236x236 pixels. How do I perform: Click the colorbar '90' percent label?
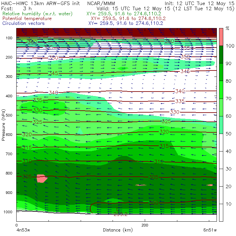(x=228, y=63)
